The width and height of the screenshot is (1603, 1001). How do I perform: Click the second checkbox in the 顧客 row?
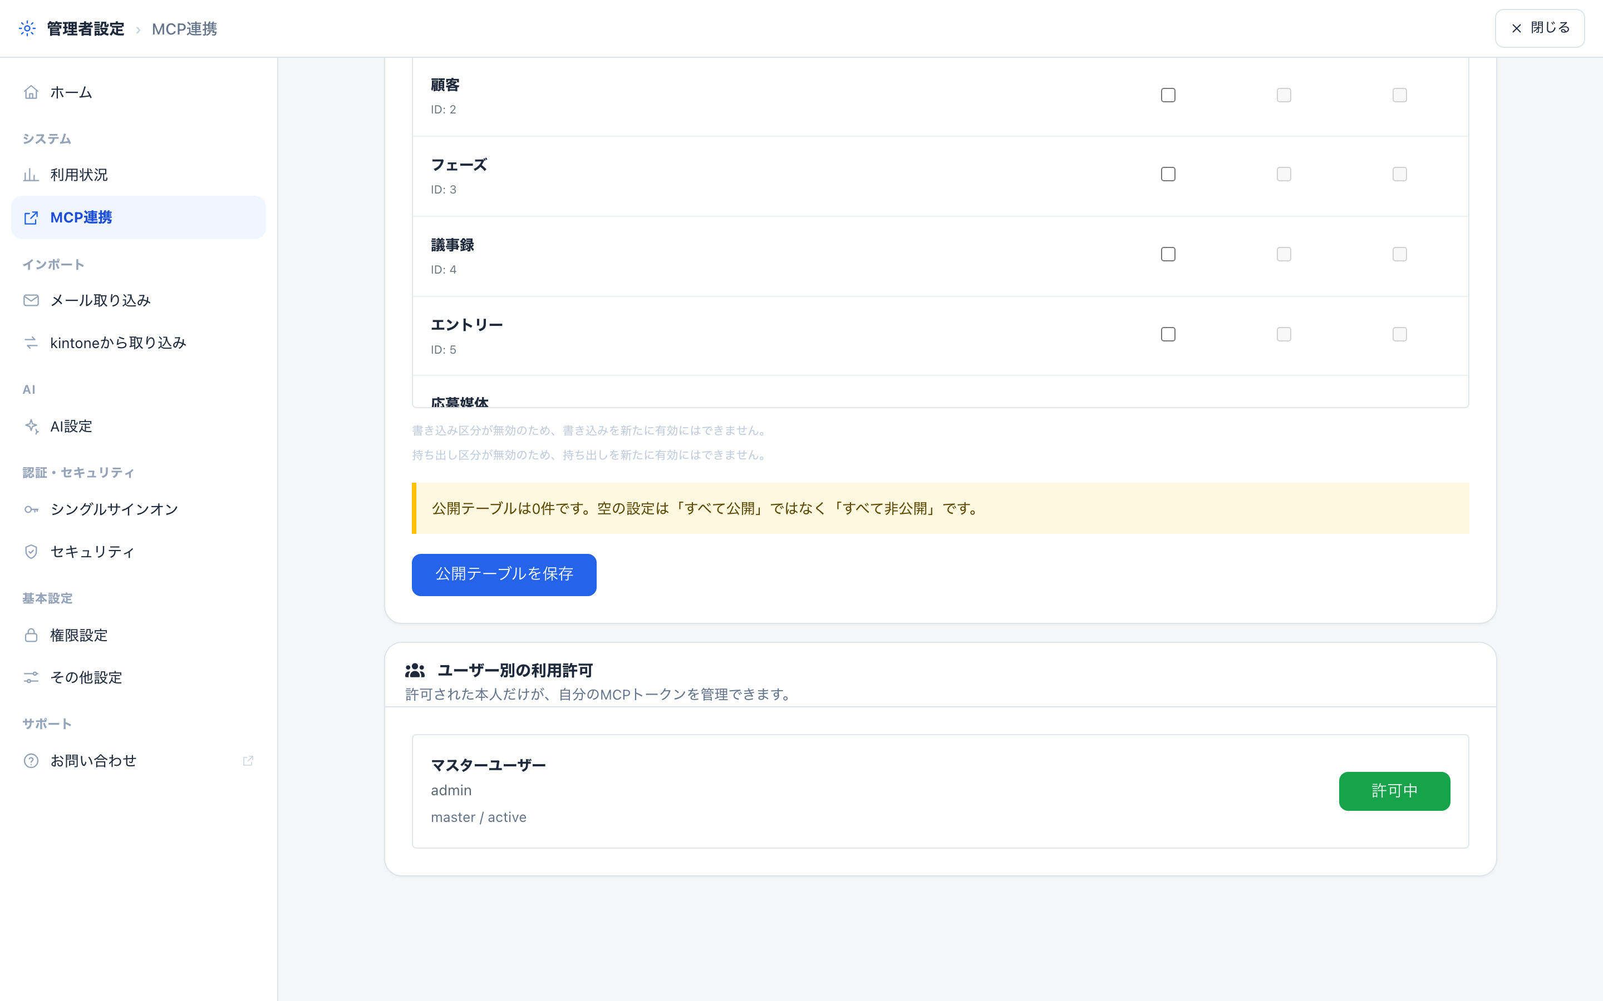click(x=1284, y=95)
